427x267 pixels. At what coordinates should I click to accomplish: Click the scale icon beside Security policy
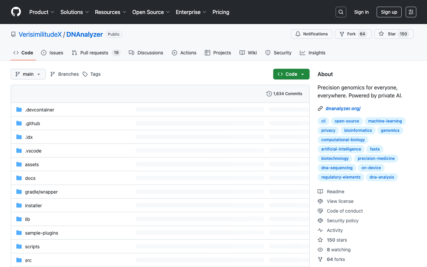tap(320, 221)
